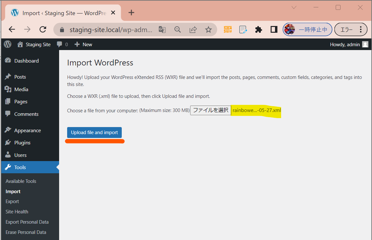Viewport: 372px width, 240px height.
Task: Open the tab search chevron
Action: [x=294, y=8]
